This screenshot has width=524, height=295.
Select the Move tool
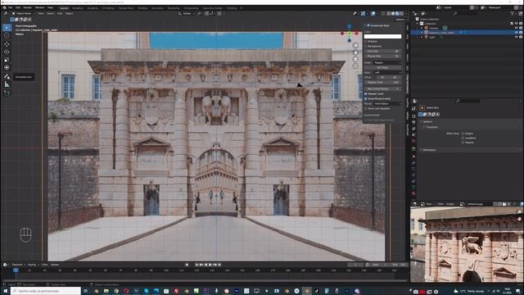pyautogui.click(x=7, y=43)
